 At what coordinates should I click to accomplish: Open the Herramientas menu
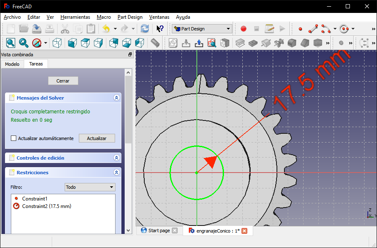pos(75,17)
